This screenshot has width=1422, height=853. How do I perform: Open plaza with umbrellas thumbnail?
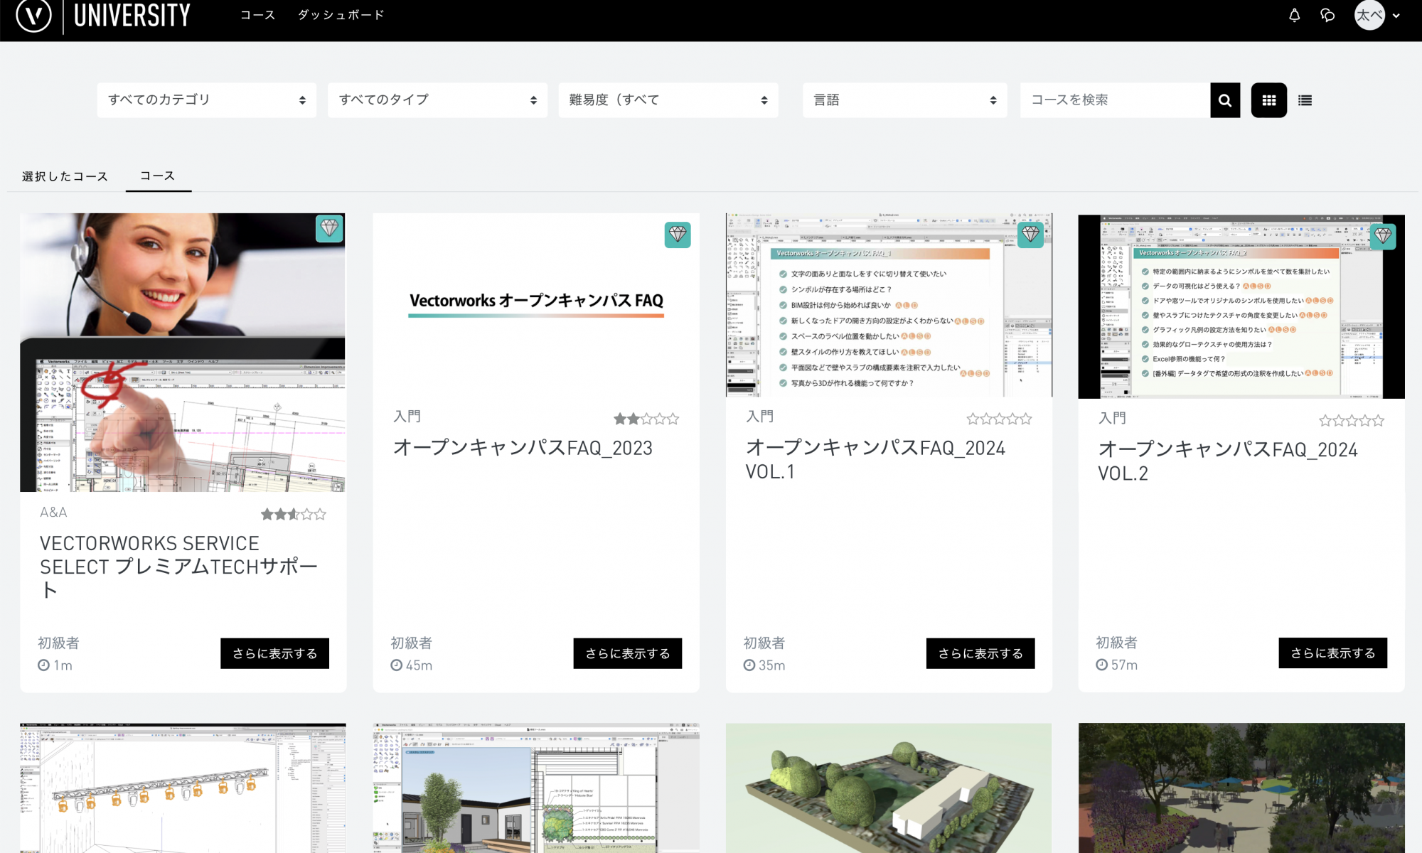click(x=1241, y=788)
